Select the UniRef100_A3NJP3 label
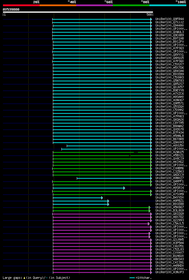189x280 pixels. click(x=170, y=273)
